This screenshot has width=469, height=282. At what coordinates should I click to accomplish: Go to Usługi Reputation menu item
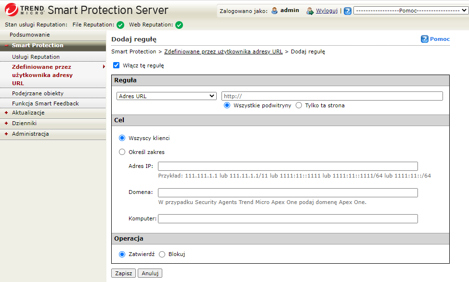click(36, 57)
